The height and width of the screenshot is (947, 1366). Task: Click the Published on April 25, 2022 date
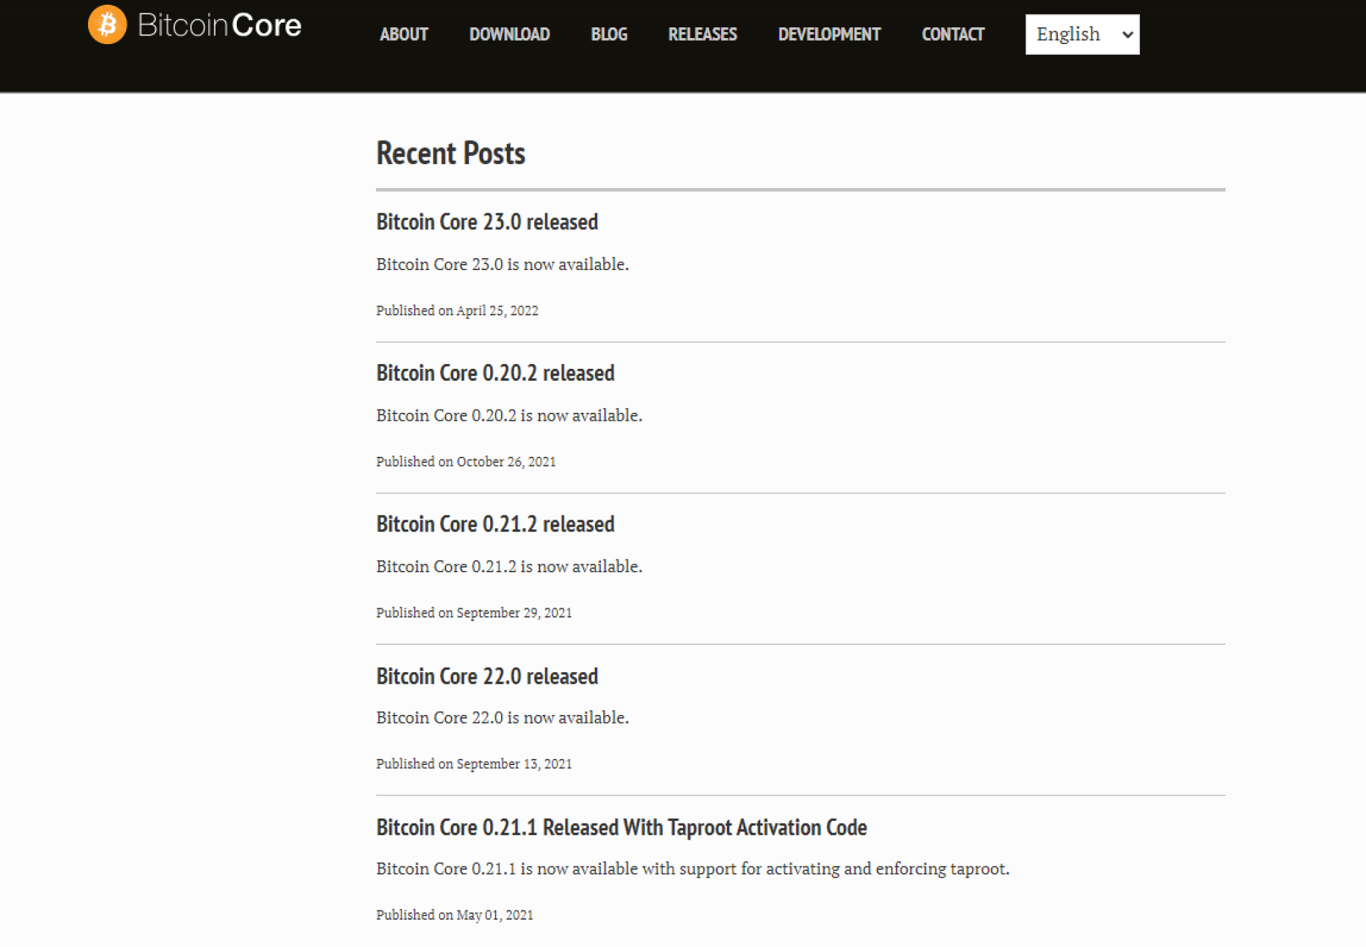pyautogui.click(x=457, y=311)
